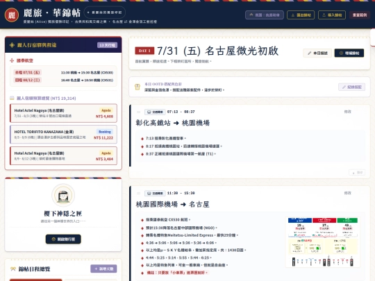
Task: Select the return flight row dated 08/12
Action: (x=63, y=80)
